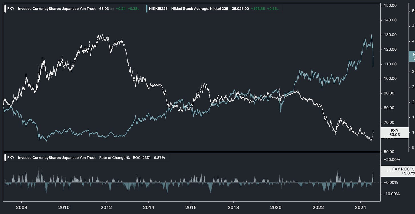Click the 63.03 last price in the legend

[104, 9]
